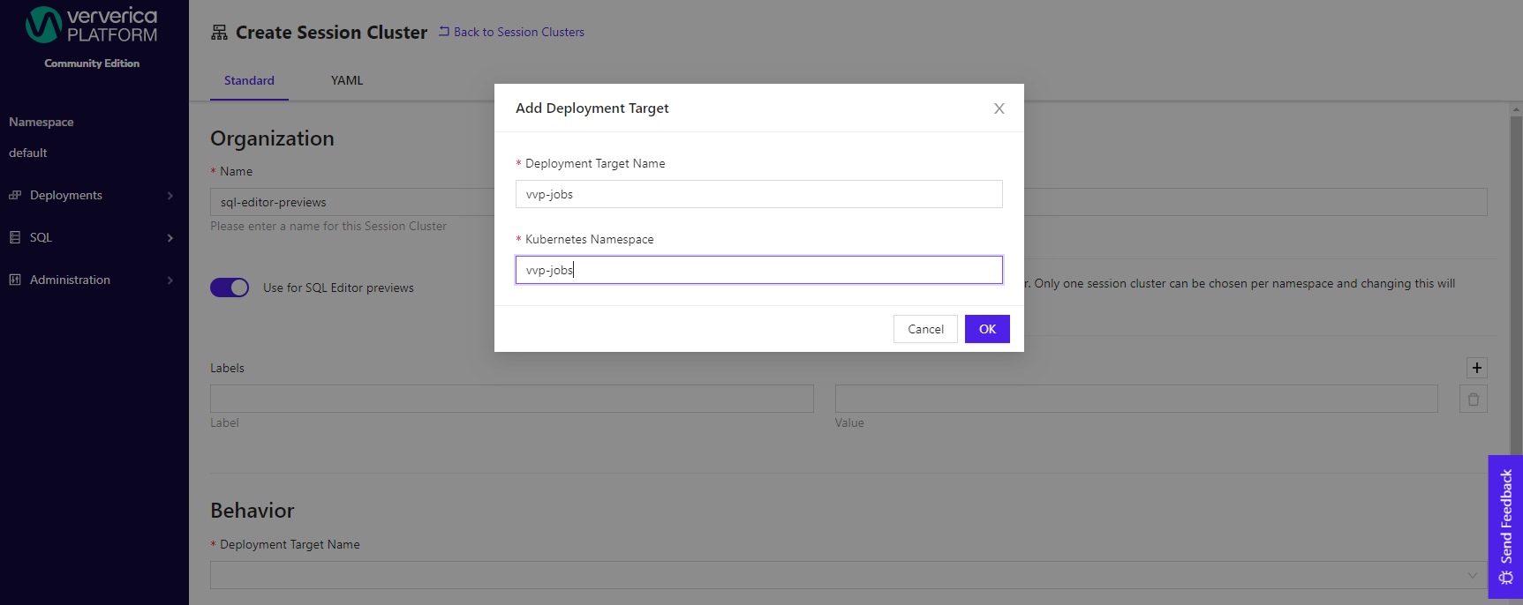Confirm the dialog with OK button

pyautogui.click(x=987, y=329)
